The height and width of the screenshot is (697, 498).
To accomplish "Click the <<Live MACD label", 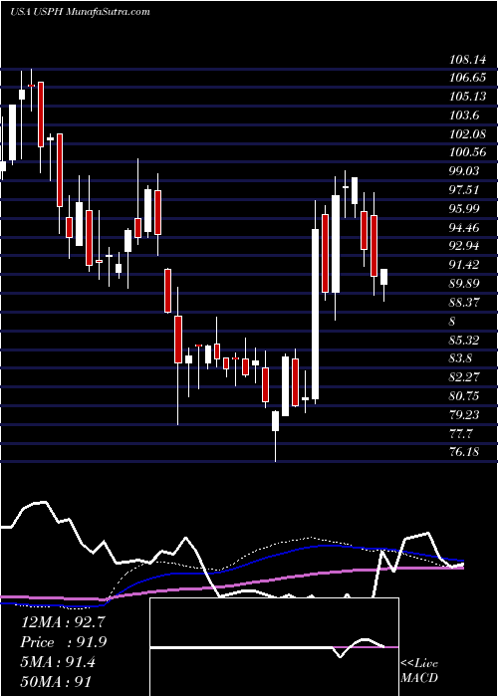I will coord(419,671).
